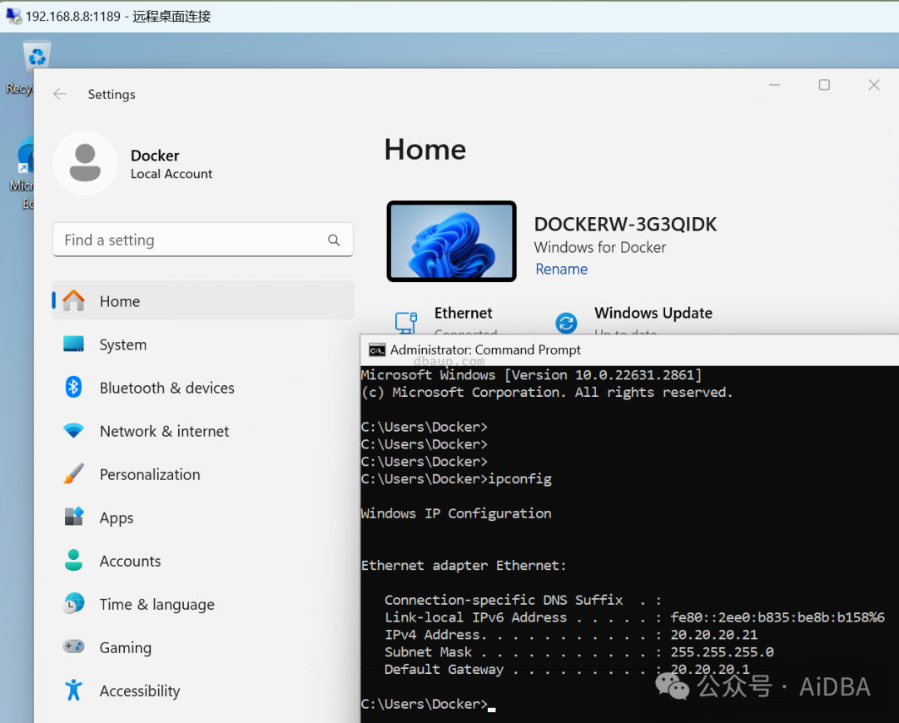Go to Accounts settings
This screenshot has width=899, height=723.
[202, 561]
